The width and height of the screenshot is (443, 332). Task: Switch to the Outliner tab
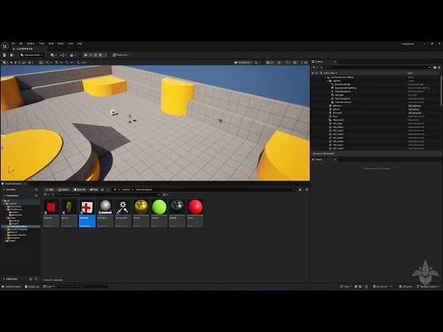319,62
